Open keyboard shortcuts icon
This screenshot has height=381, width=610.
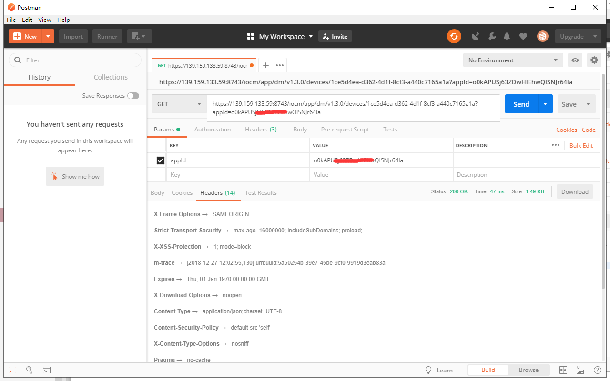580,370
